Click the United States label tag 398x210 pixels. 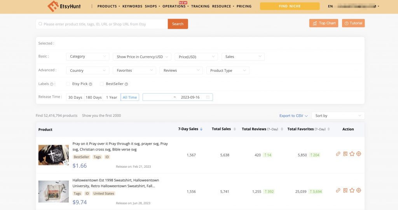pyautogui.click(x=103, y=194)
